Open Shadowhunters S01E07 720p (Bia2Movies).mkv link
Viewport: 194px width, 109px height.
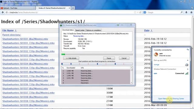(28, 93)
